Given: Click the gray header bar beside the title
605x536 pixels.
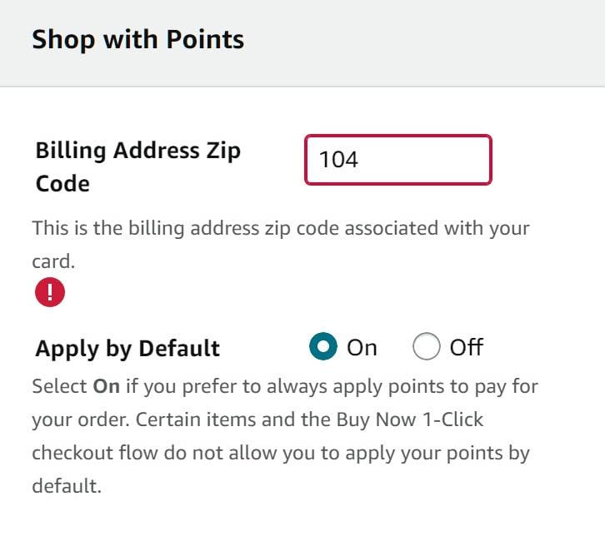Looking at the screenshot, I should pyautogui.click(x=417, y=42).
